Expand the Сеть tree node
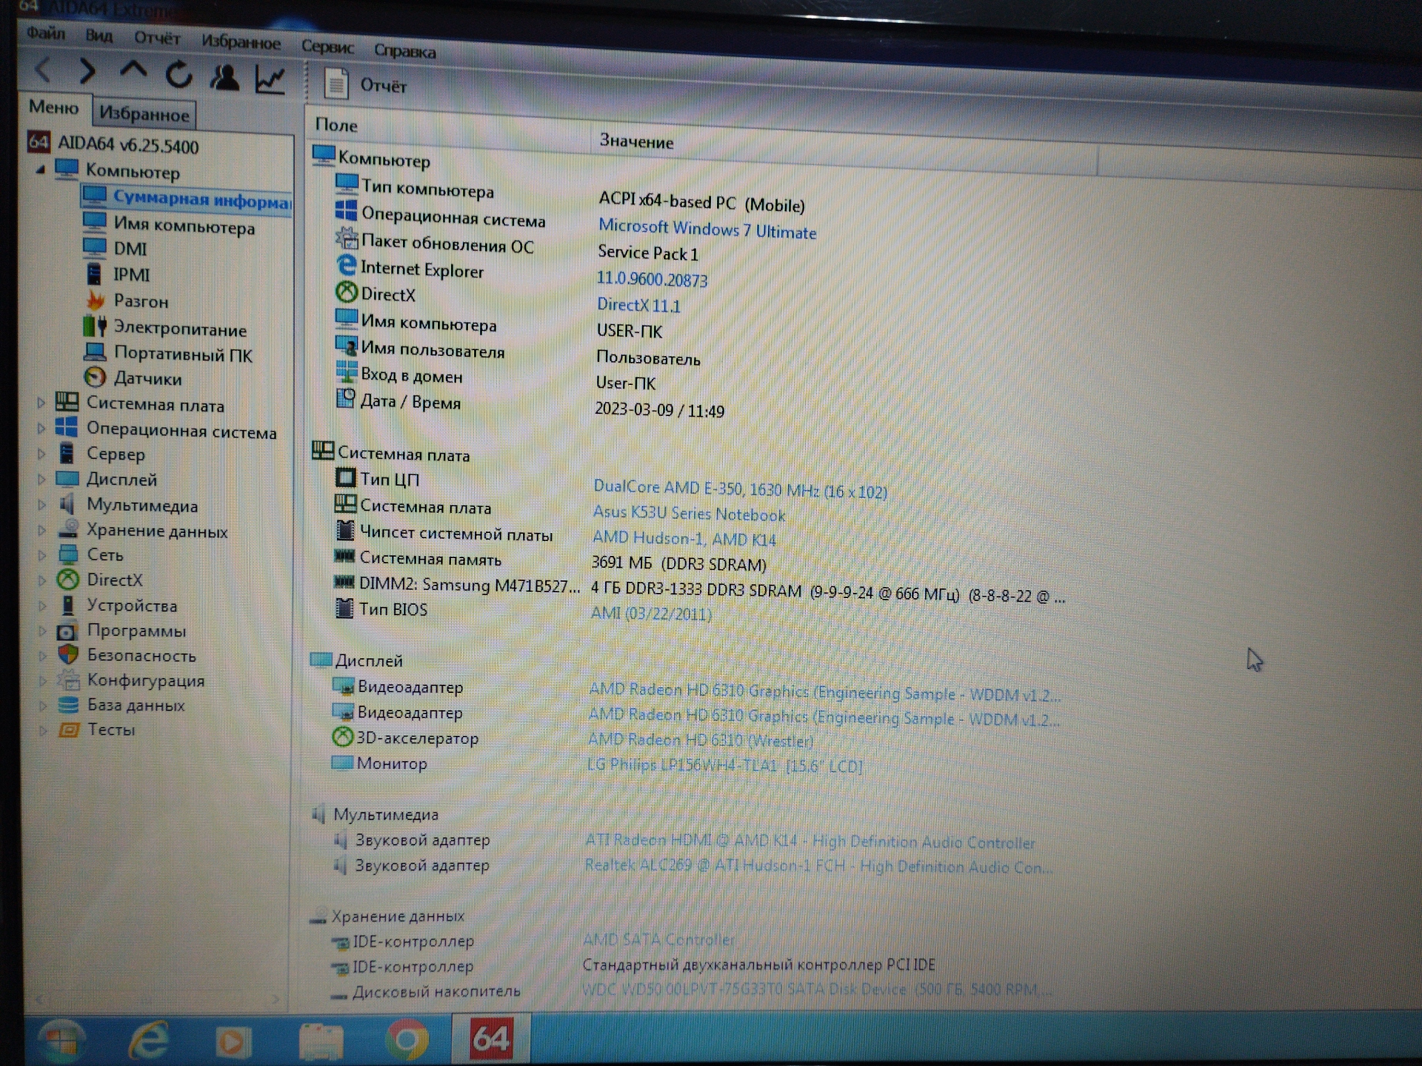1422x1066 pixels. click(41, 555)
